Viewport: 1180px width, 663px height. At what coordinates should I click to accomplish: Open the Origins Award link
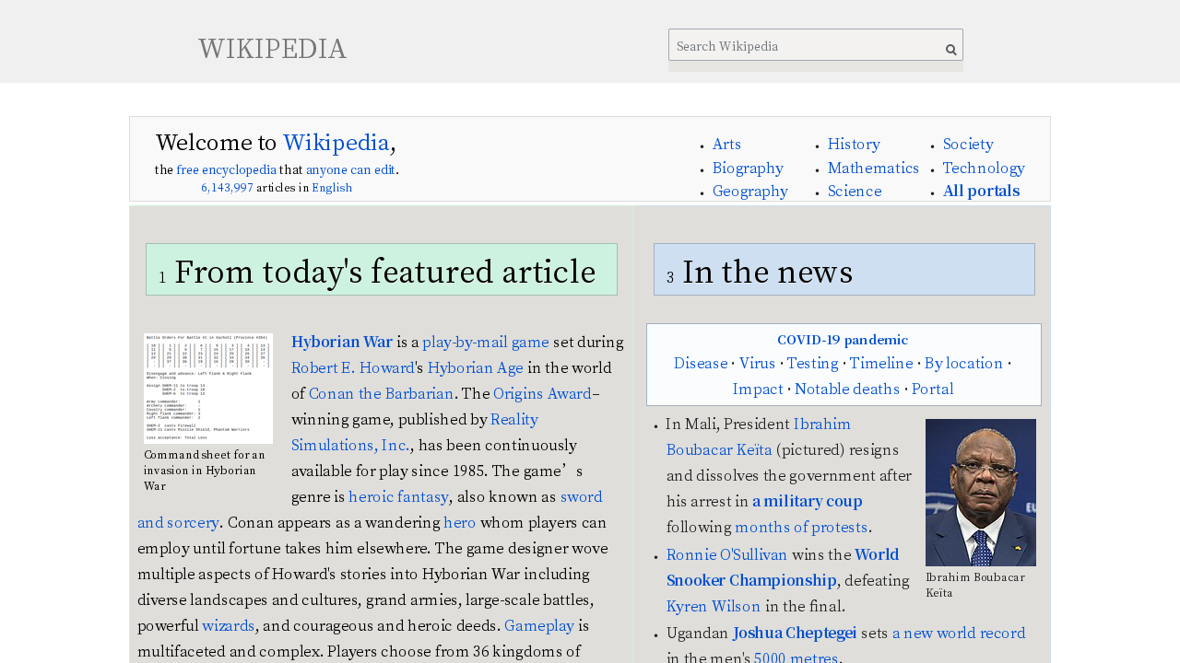pyautogui.click(x=542, y=394)
